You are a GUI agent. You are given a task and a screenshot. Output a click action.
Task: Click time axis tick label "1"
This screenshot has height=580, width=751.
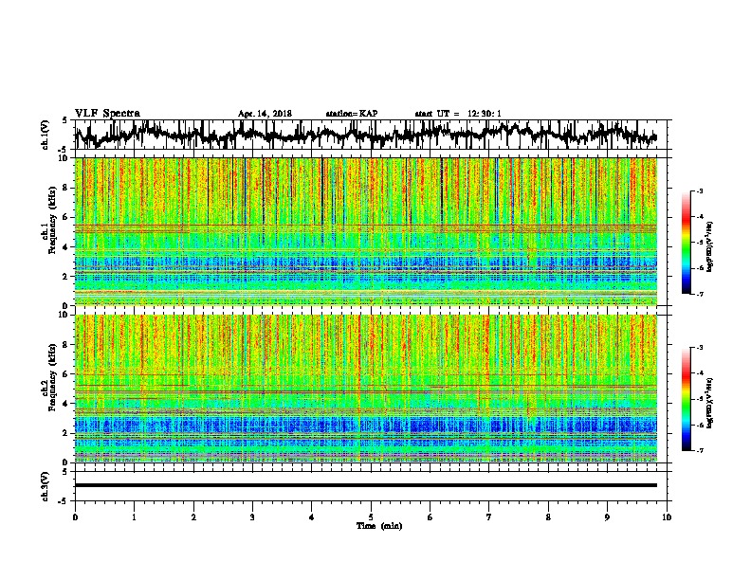point(134,517)
